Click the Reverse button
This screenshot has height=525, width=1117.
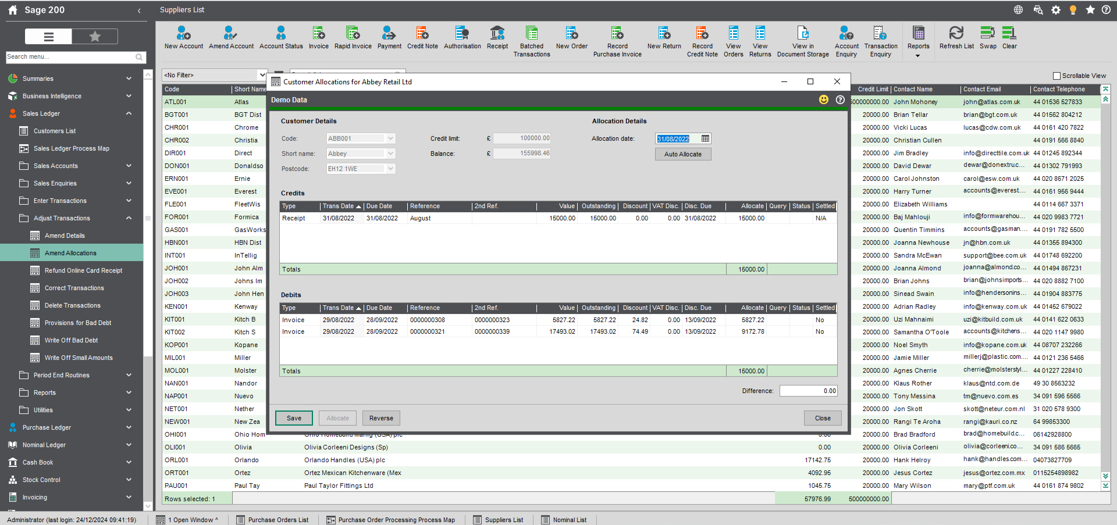pos(380,417)
